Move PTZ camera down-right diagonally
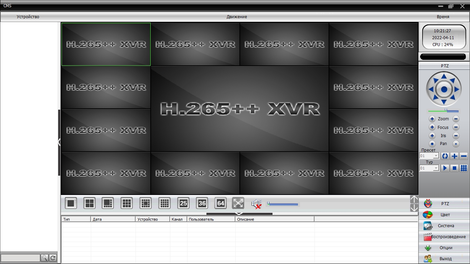This screenshot has height=264, width=470. (x=453, y=98)
